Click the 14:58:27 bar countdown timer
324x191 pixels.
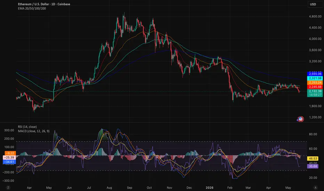[315, 95]
